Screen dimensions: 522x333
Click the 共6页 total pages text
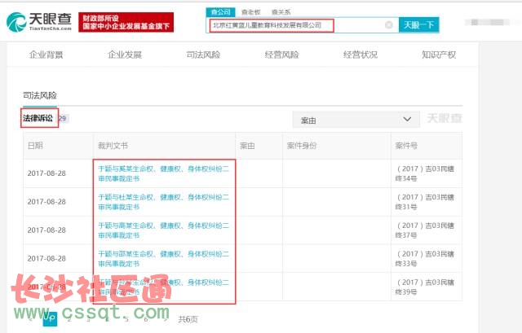188,319
